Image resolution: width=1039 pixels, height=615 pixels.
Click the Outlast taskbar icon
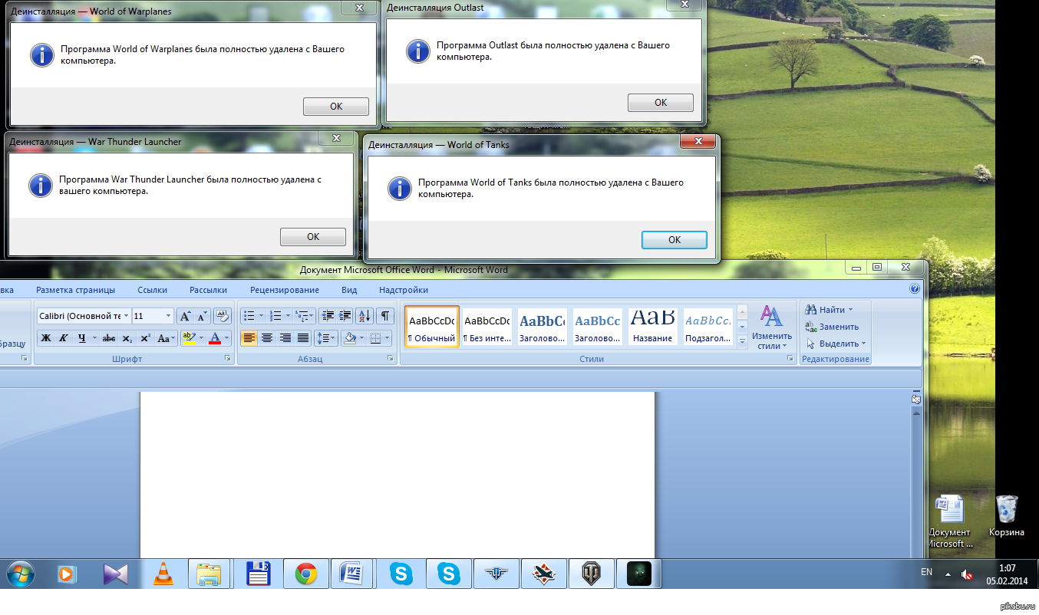coord(638,574)
